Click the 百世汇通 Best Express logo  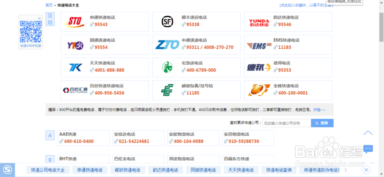tap(75, 90)
